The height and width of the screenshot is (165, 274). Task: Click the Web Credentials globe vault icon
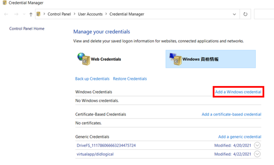pyautogui.click(x=84, y=59)
